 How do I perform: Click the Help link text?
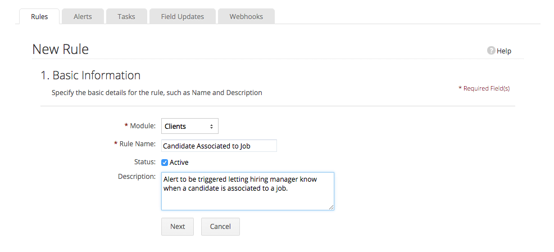[x=504, y=51]
